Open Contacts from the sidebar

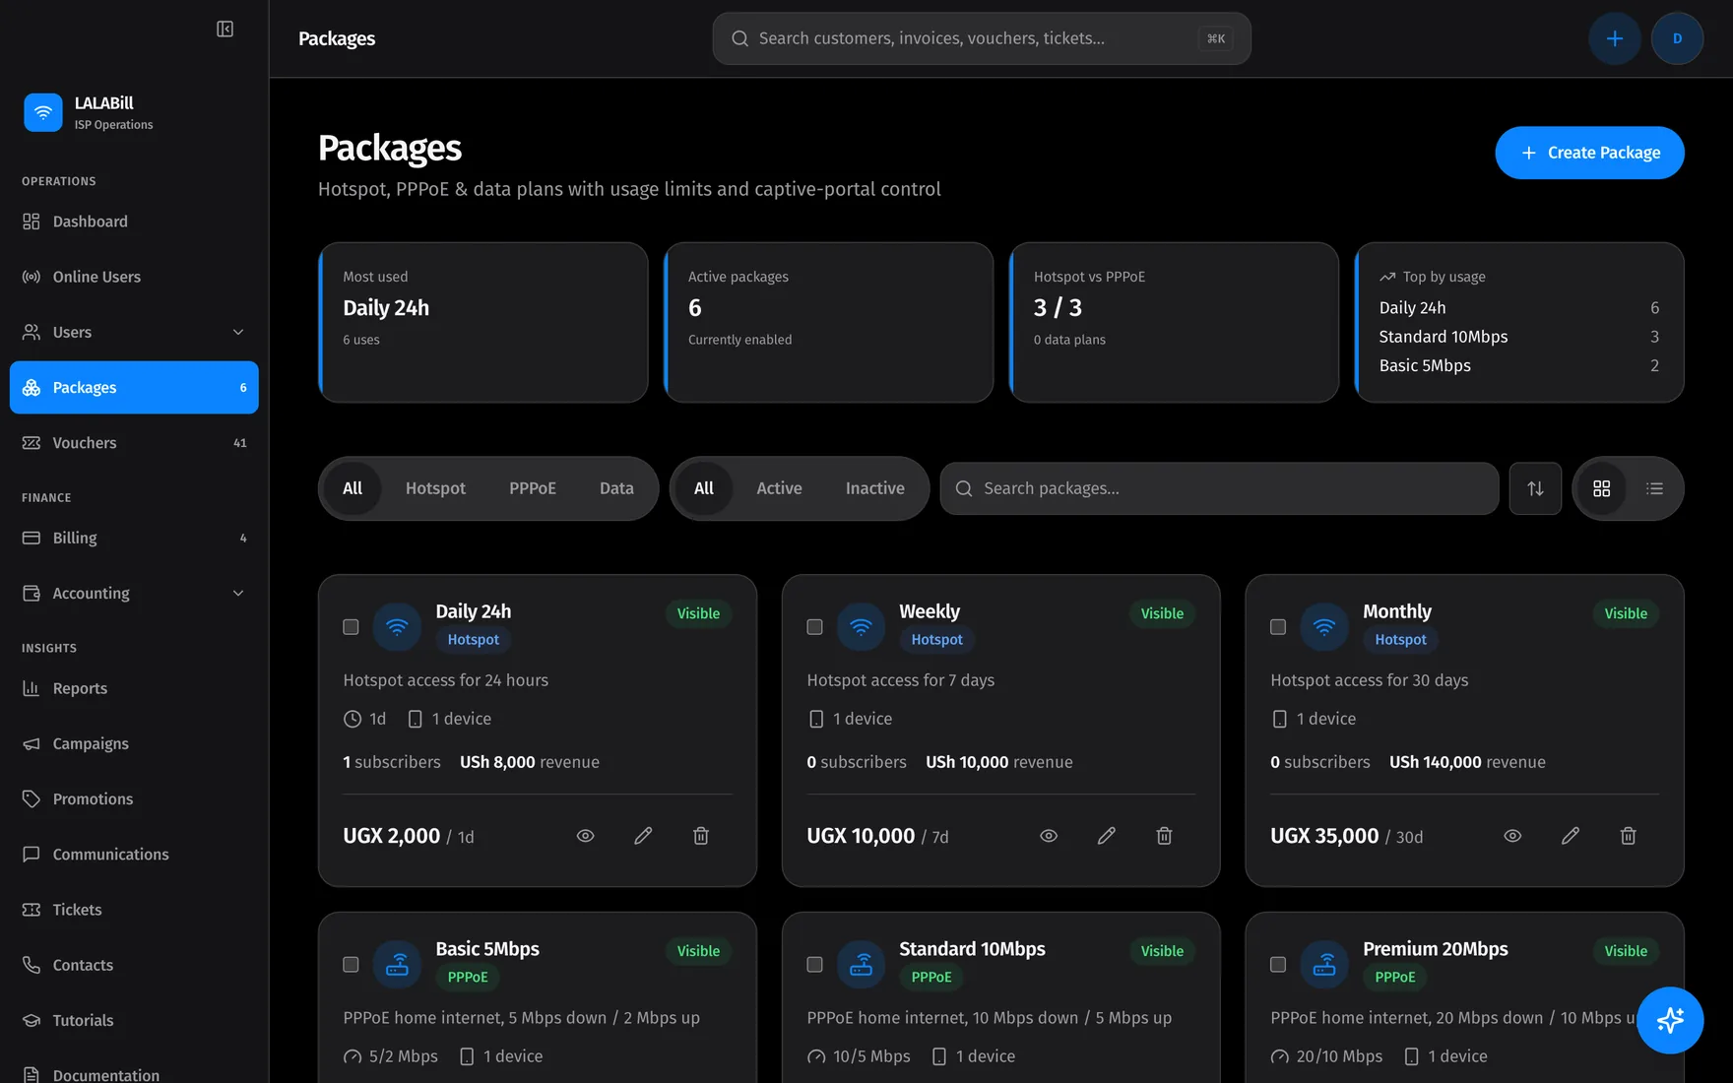tap(134, 965)
